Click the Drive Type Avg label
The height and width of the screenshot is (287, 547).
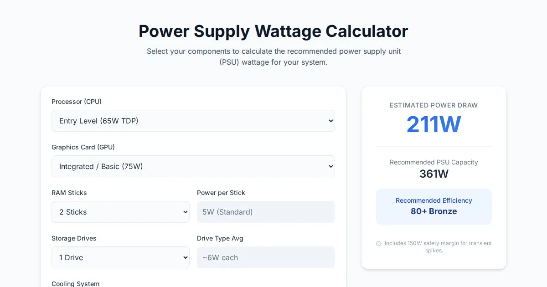(220, 238)
